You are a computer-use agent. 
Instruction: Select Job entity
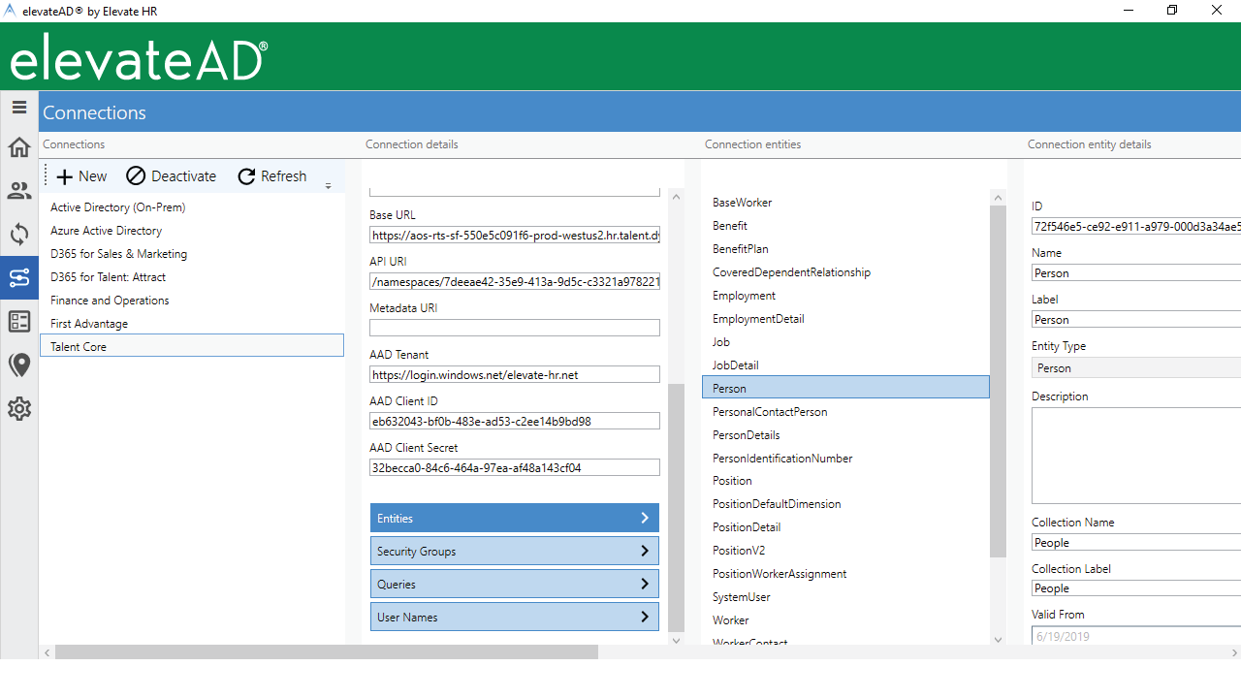coord(845,342)
